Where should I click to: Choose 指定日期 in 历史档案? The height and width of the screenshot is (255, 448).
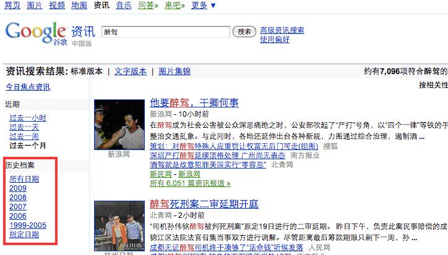[24, 235]
